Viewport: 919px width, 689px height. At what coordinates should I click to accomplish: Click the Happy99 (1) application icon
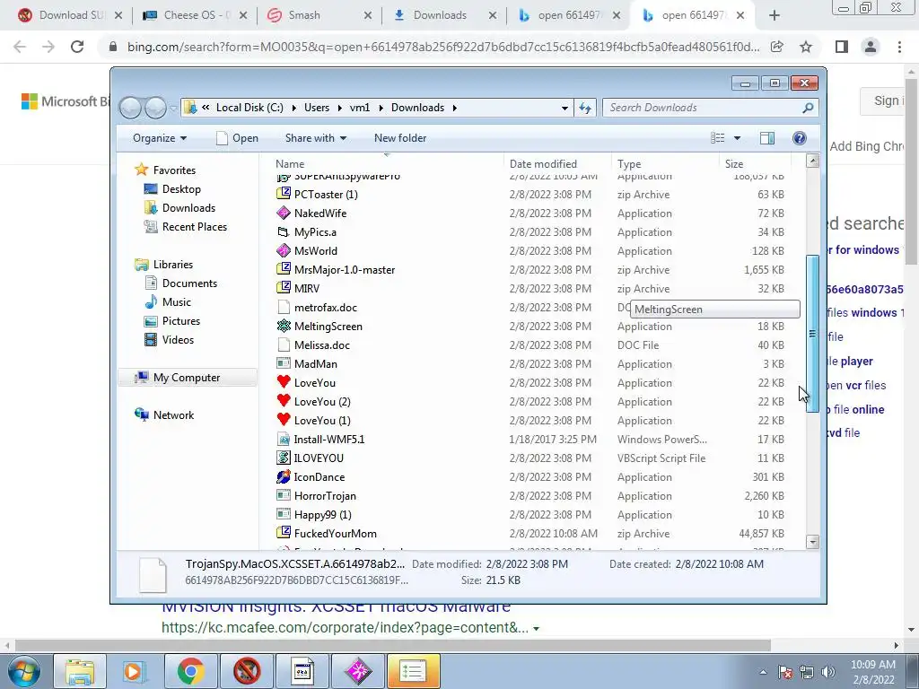[x=284, y=514]
